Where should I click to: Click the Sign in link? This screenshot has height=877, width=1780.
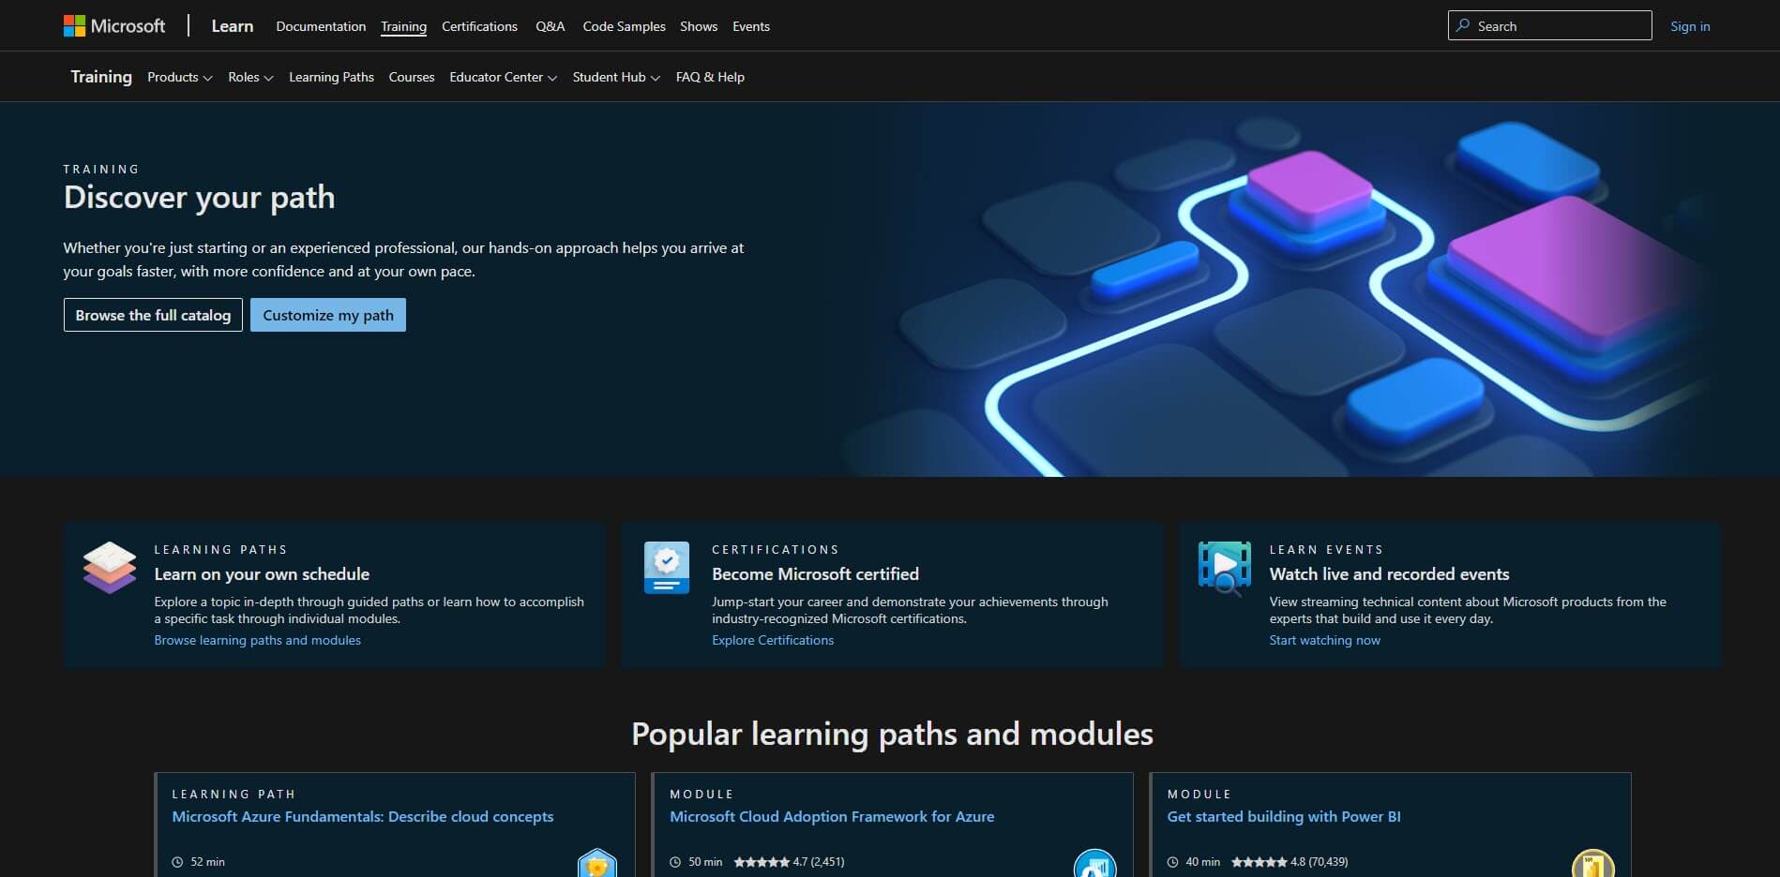coord(1690,26)
